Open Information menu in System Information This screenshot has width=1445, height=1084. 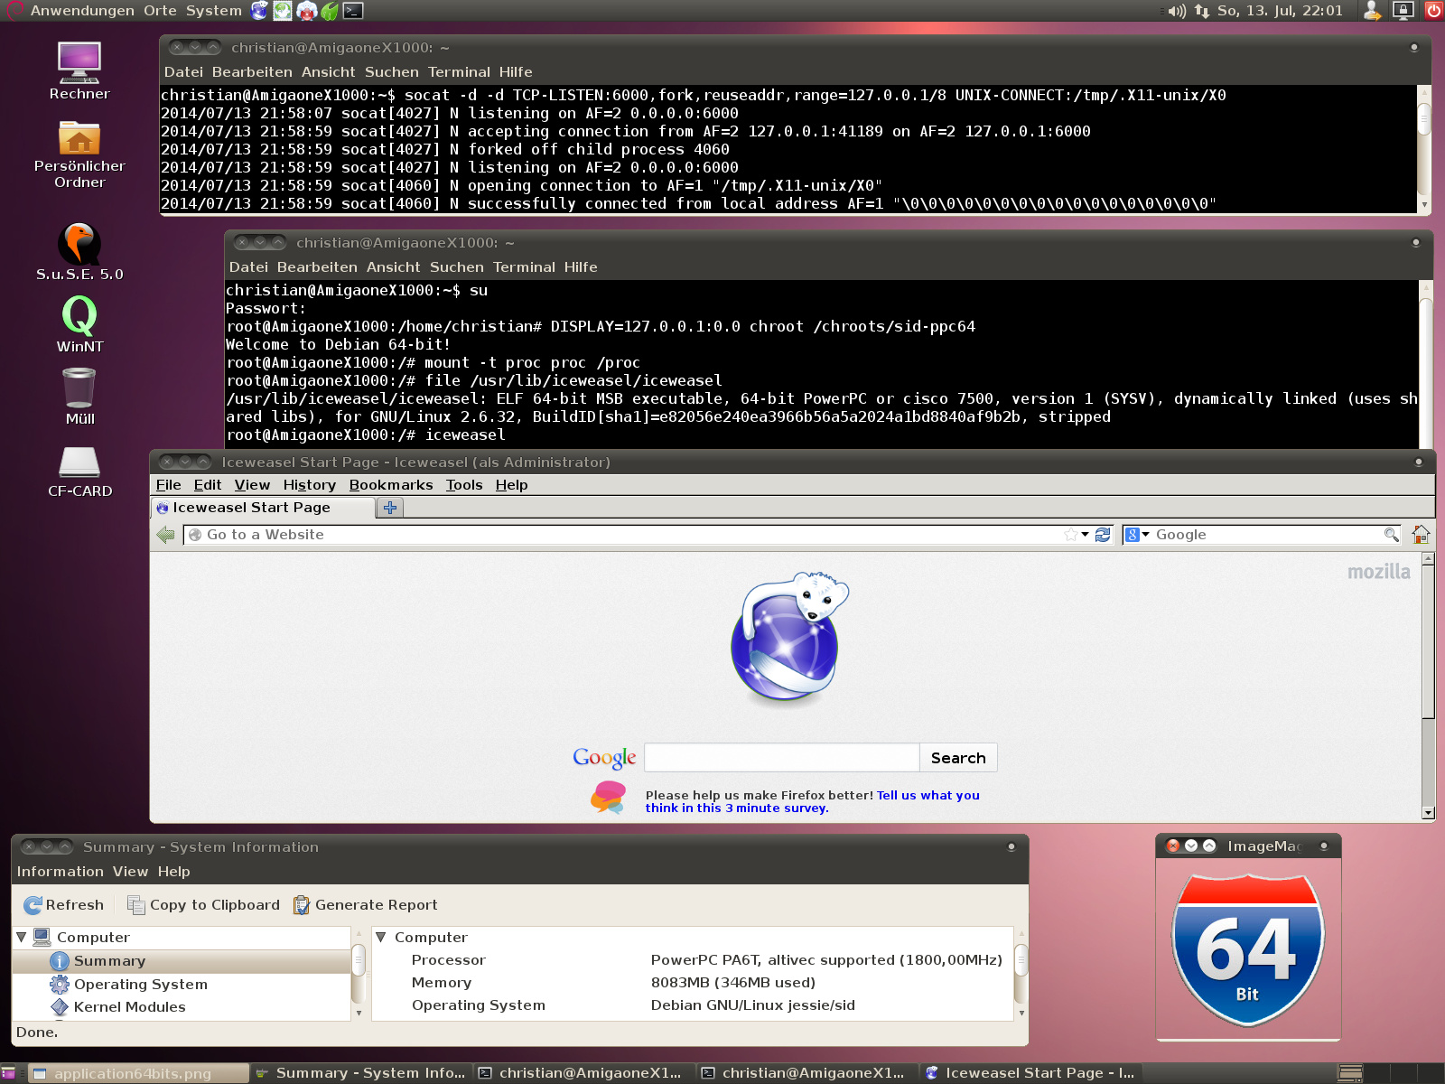click(x=61, y=872)
